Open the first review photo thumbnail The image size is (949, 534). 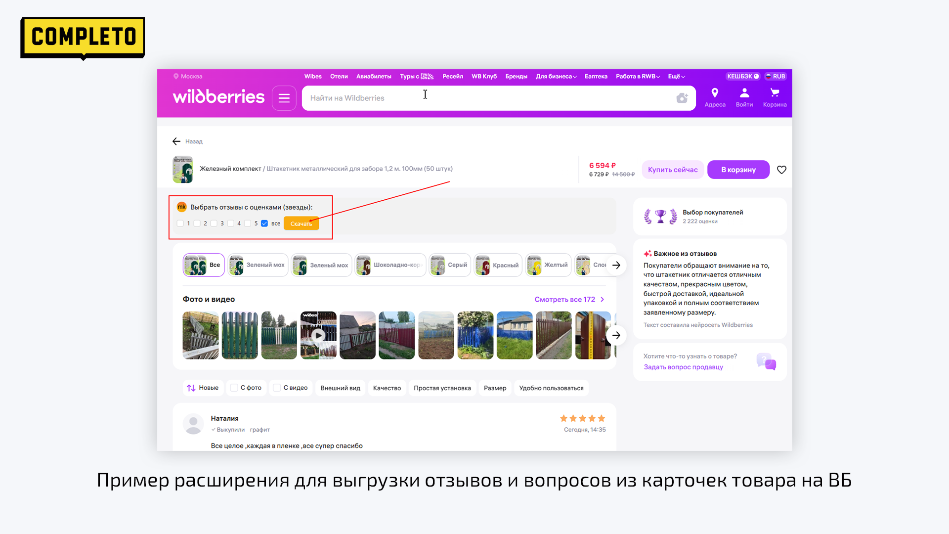pyautogui.click(x=200, y=335)
